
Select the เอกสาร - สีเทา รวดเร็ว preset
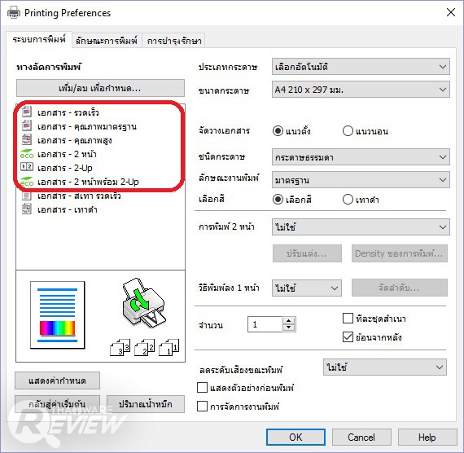pos(79,196)
